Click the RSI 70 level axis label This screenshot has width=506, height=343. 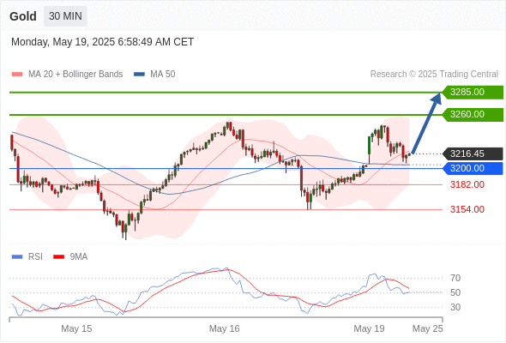(455, 278)
